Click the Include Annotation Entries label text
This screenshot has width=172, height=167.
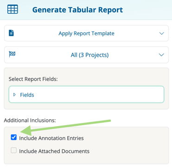[51, 138]
